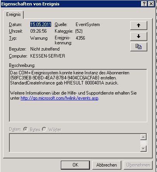The height and width of the screenshot is (172, 157).
Task: Click the event ID value 4356
Action: (80, 38)
